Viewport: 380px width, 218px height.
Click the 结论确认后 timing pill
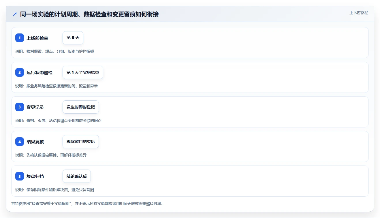pos(77,176)
